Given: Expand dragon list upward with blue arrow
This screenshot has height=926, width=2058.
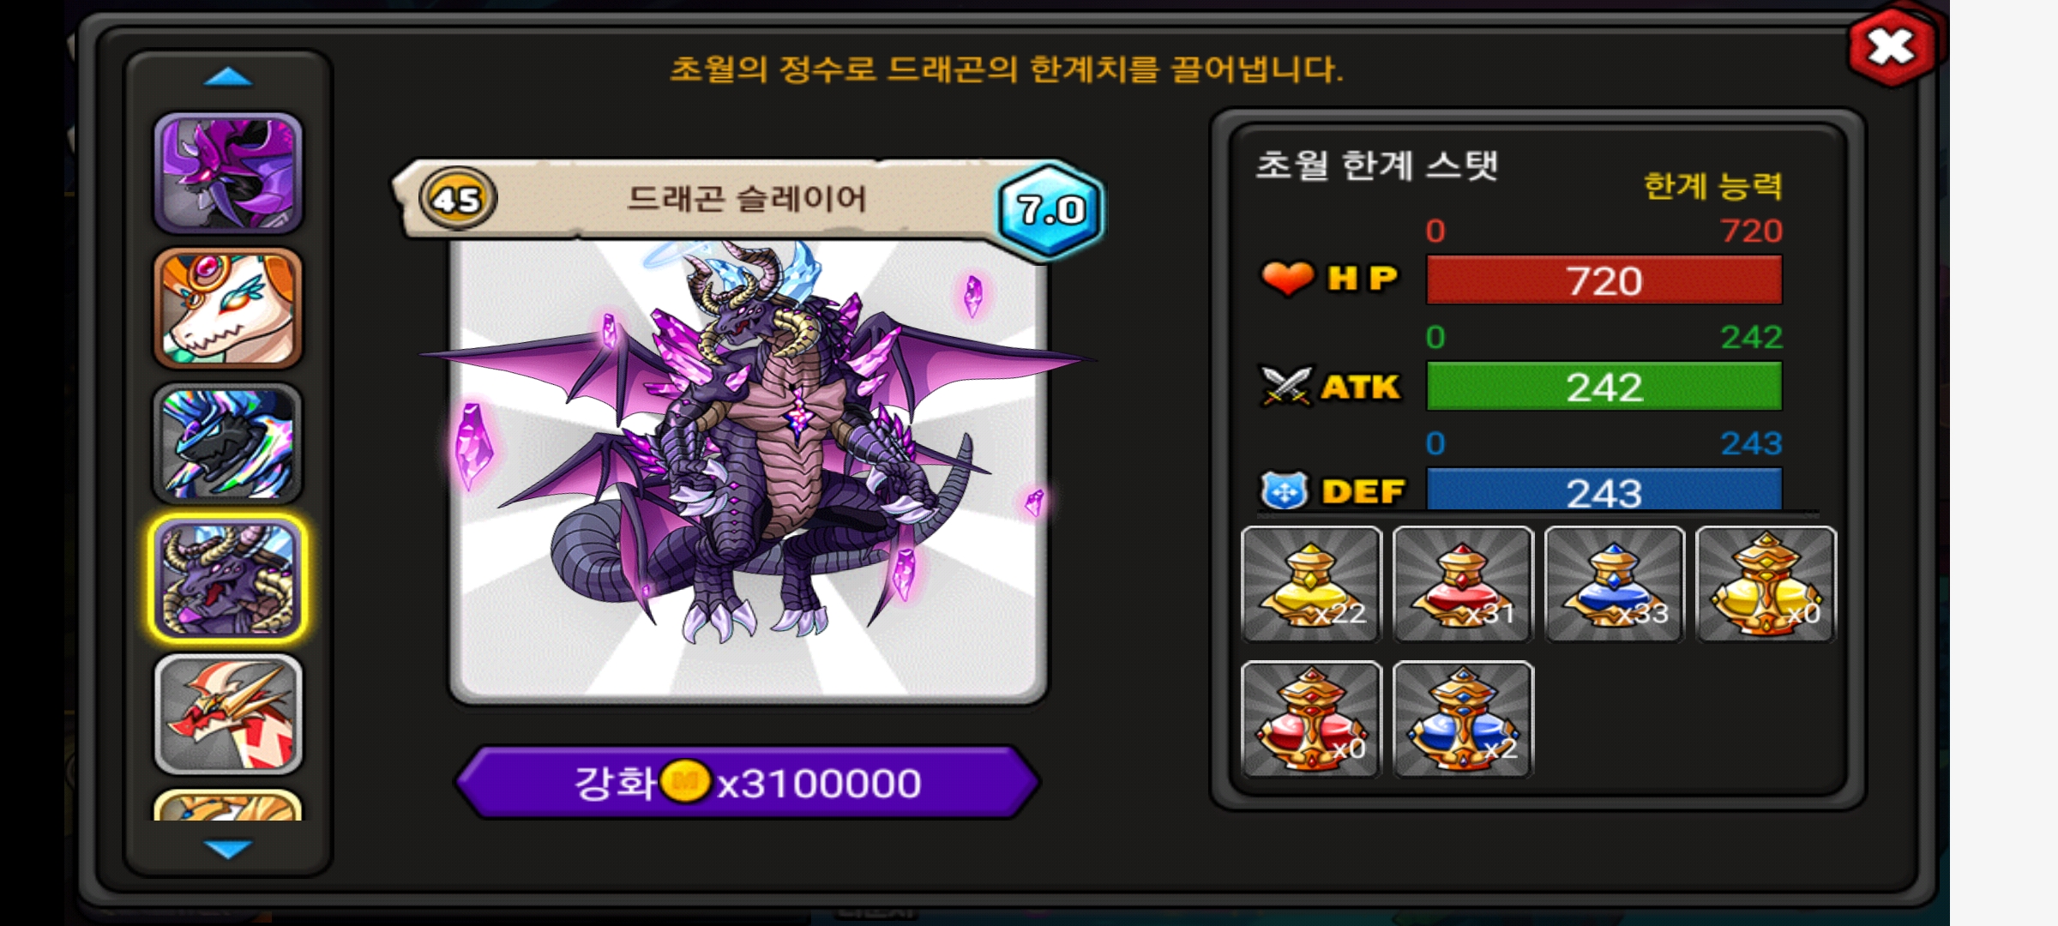Looking at the screenshot, I should pyautogui.click(x=228, y=77).
